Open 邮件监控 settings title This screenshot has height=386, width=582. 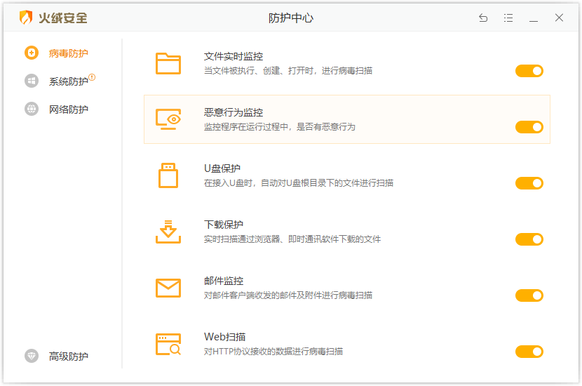pyautogui.click(x=224, y=281)
